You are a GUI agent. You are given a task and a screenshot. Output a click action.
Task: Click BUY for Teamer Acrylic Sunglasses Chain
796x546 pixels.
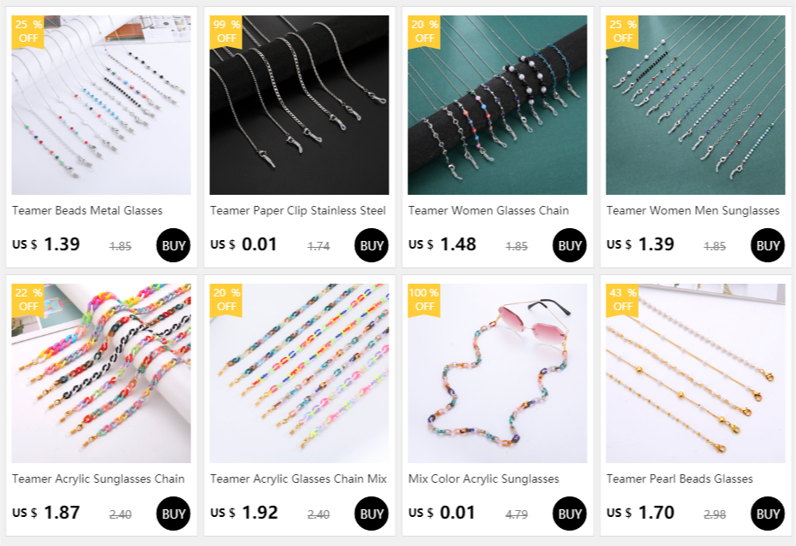(x=173, y=514)
